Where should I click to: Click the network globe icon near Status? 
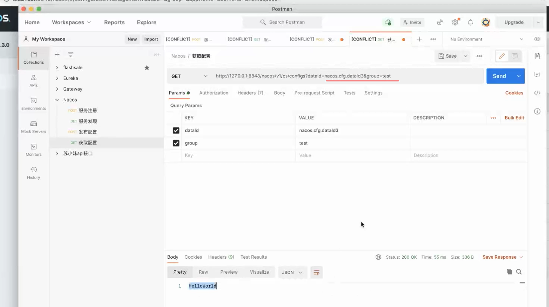pos(378,257)
